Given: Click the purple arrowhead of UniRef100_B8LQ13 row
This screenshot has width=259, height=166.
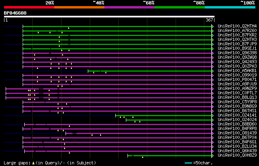Looking at the screenshot, I should tap(212, 98).
